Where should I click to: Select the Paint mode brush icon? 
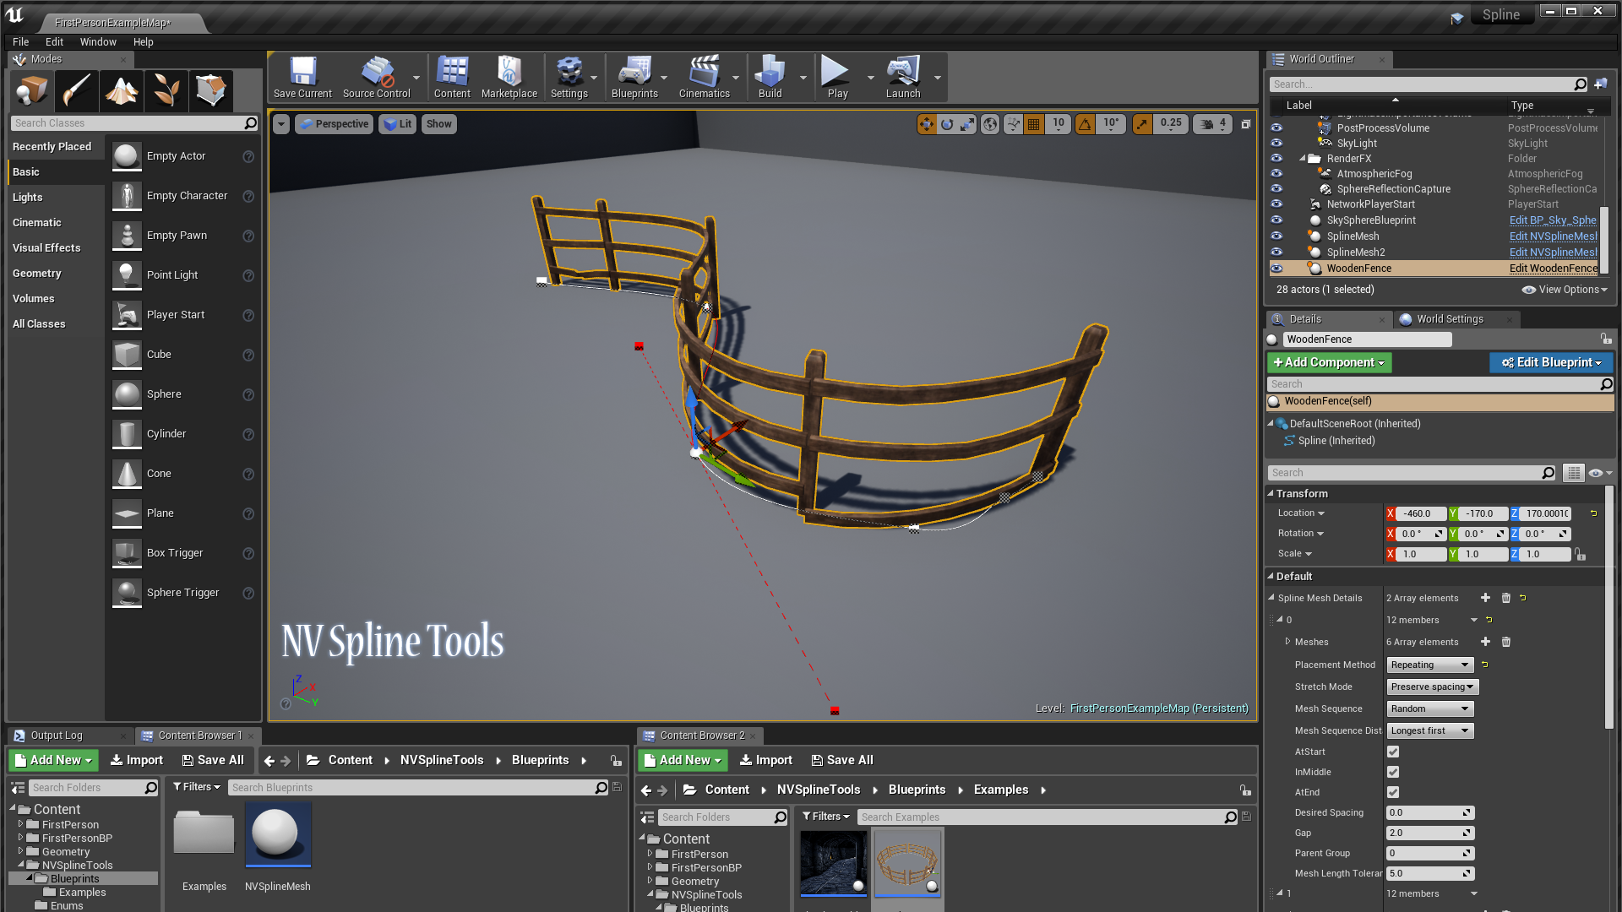pyautogui.click(x=77, y=90)
